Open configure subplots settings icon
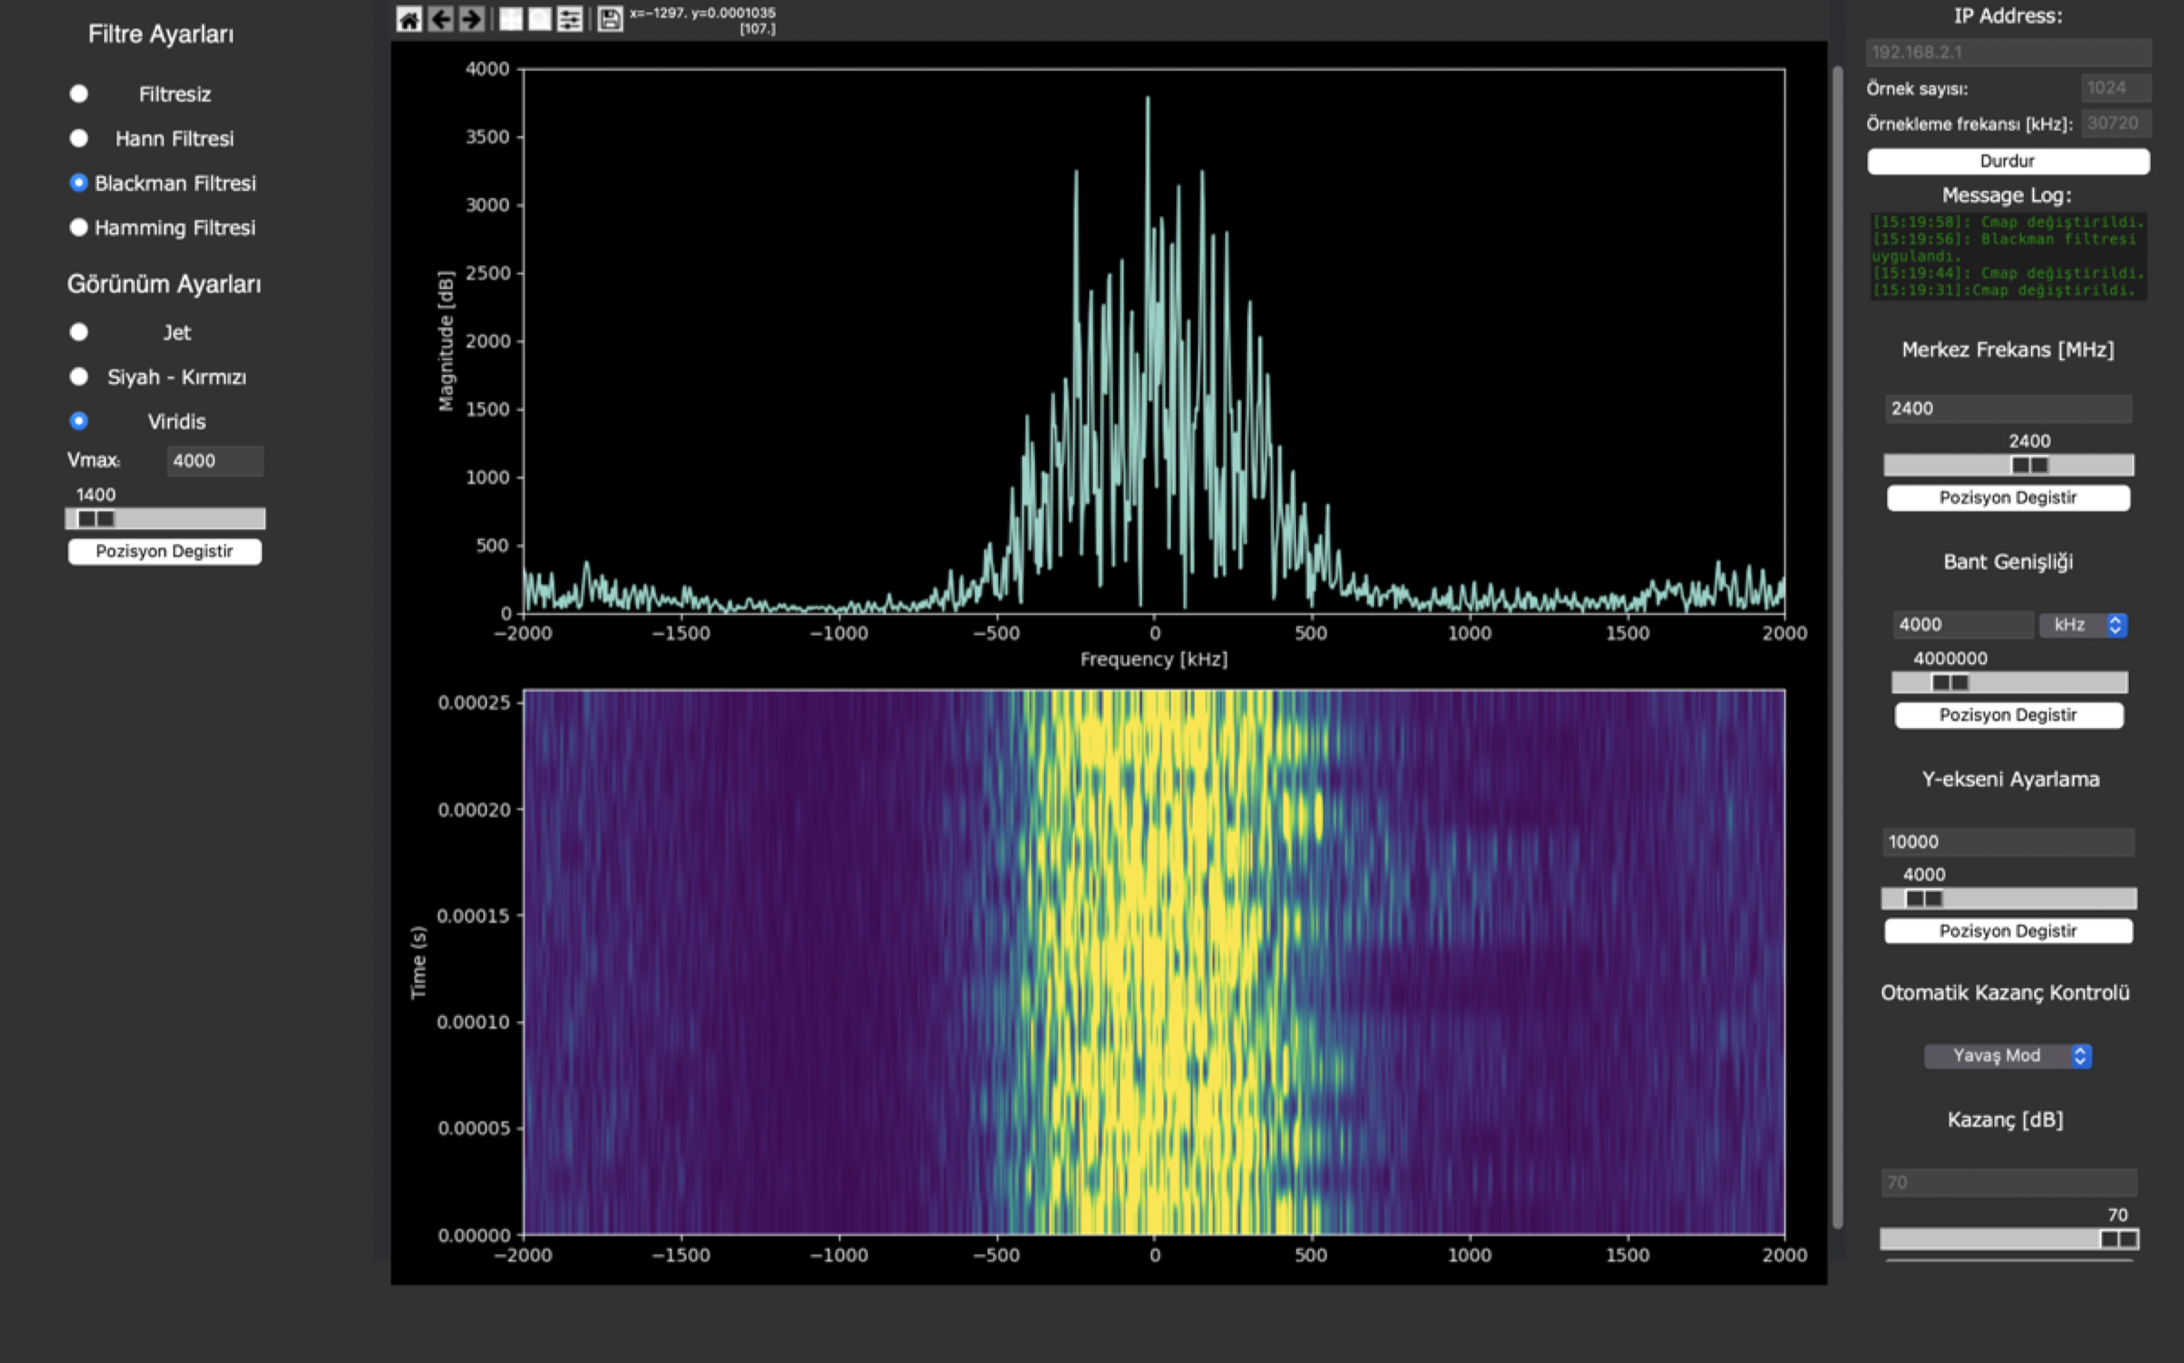This screenshot has width=2184, height=1363. coord(569,19)
